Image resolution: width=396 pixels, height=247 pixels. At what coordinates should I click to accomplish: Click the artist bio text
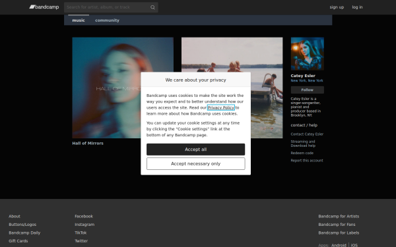point(306,107)
